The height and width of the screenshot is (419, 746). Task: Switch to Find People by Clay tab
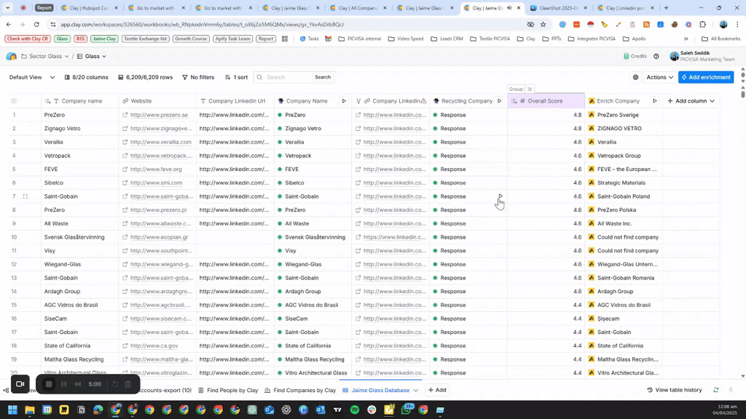(228, 390)
